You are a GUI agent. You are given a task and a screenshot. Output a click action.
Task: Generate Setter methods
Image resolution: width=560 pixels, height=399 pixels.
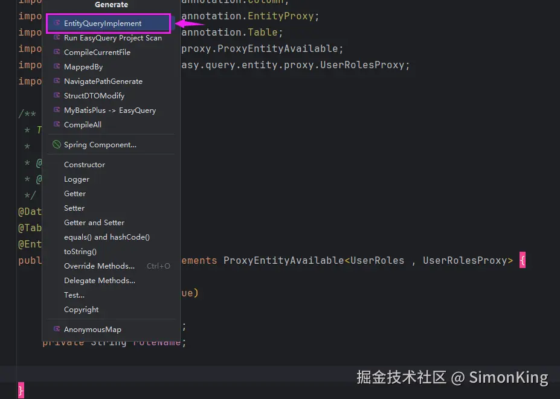[111, 208]
